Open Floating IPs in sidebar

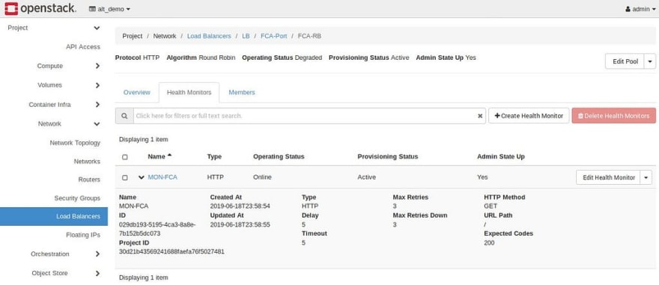(x=83, y=235)
